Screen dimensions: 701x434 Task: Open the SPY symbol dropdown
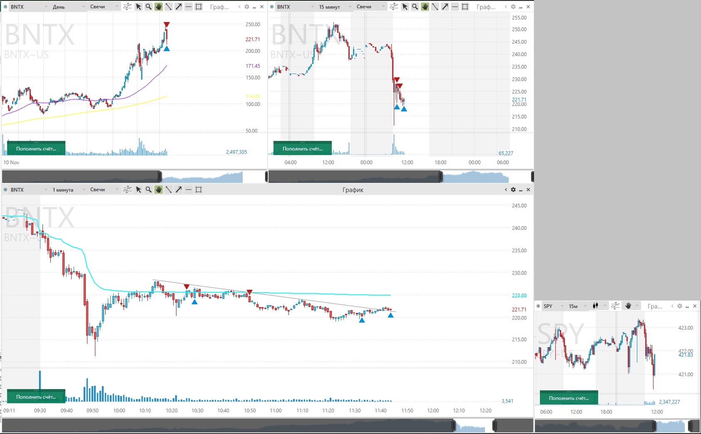tap(554, 306)
